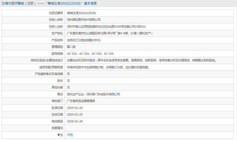Select intended use text starting 供临床检验中
The height and width of the screenshot is (141, 237).
tap(109, 67)
